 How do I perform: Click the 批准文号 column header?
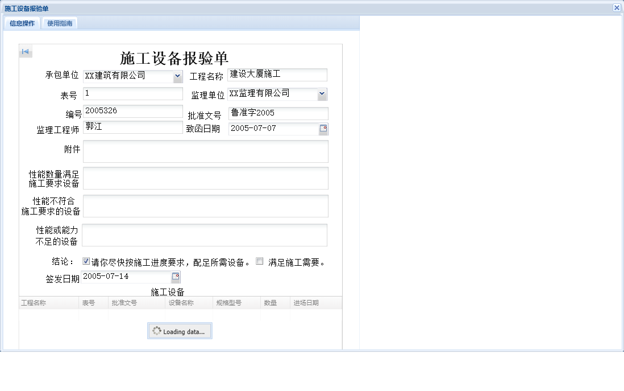136,303
